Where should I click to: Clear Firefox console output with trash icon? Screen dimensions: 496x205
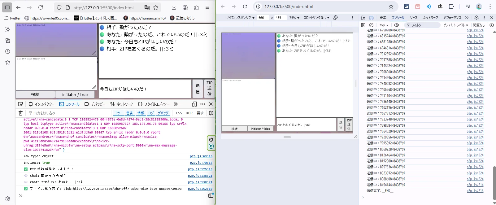pyautogui.click(x=20, y=113)
